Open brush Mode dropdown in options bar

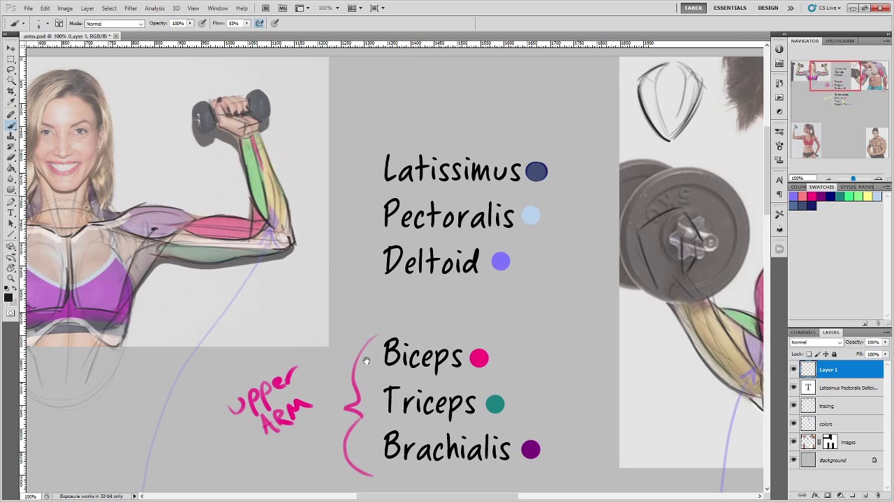point(115,24)
